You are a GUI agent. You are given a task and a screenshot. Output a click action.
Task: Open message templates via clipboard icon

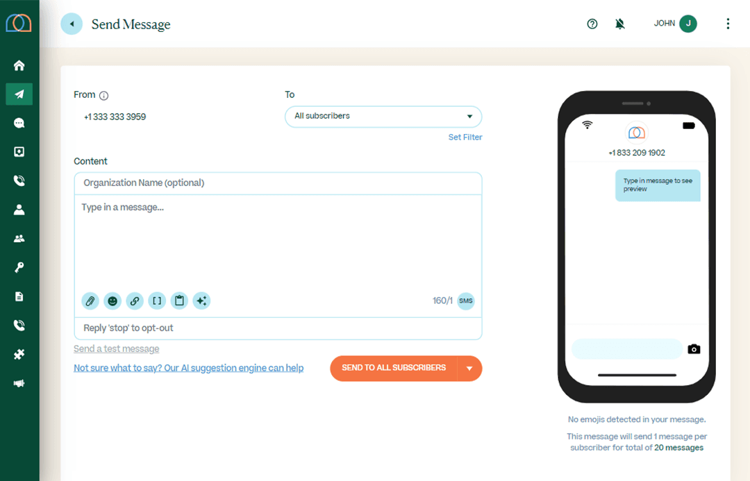pos(179,301)
